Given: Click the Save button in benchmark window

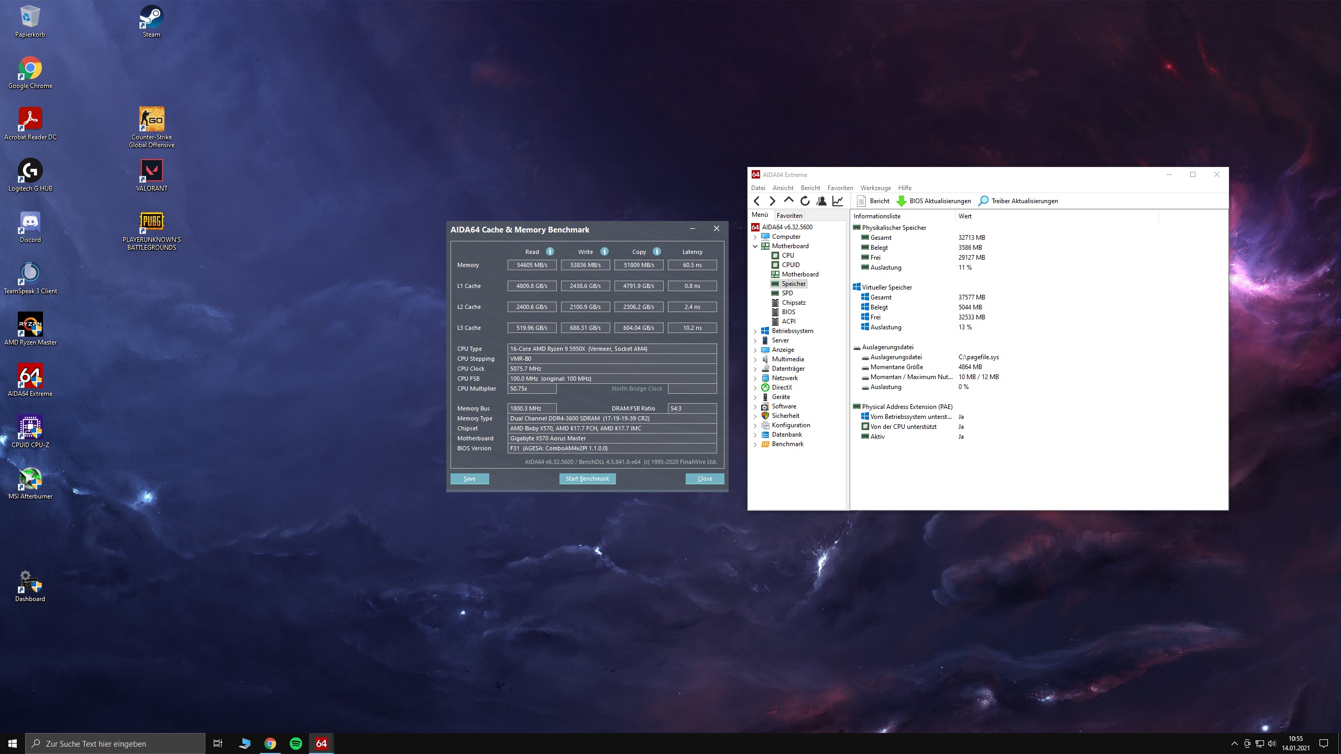Looking at the screenshot, I should click(469, 479).
